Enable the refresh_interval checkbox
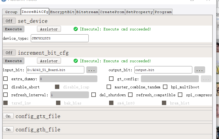Viewport: 219px width, 139px height. pyautogui.click(x=5, y=95)
